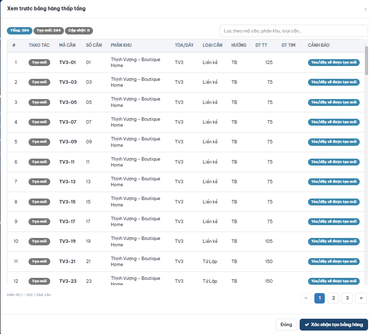Image resolution: width=372 pixels, height=334 pixels.
Task: Click the Tạo mới badge in row TV3-09
Action: click(39, 142)
